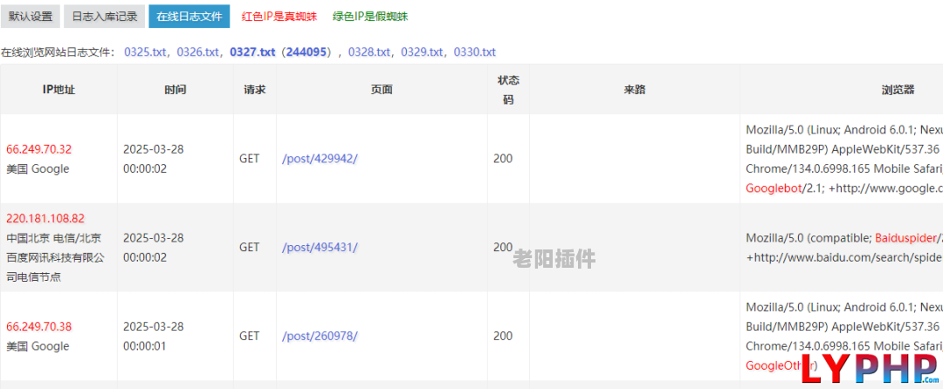Click the IP地址 column header

point(59,90)
